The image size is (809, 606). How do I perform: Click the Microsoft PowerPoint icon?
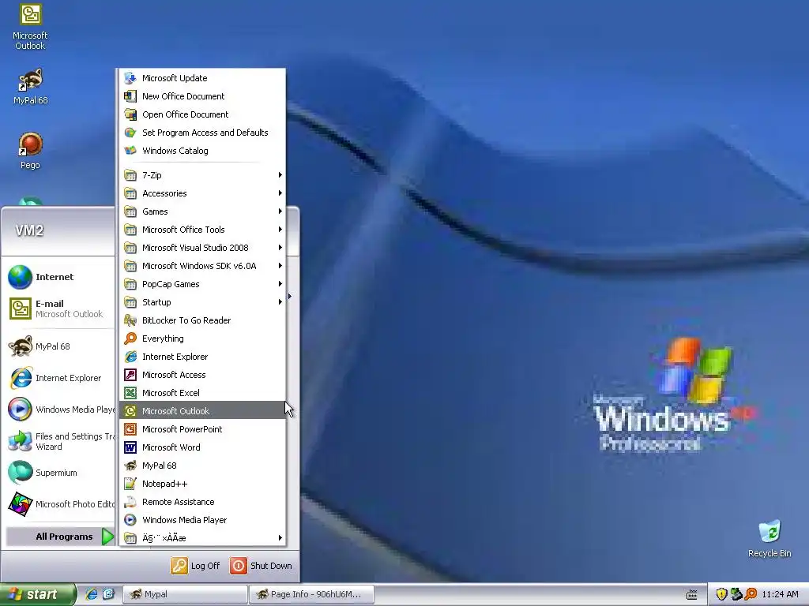[130, 429]
